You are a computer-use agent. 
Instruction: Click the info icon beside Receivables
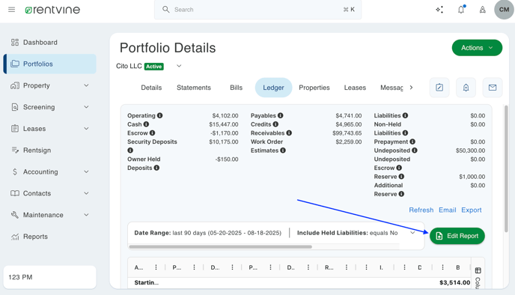(x=289, y=133)
